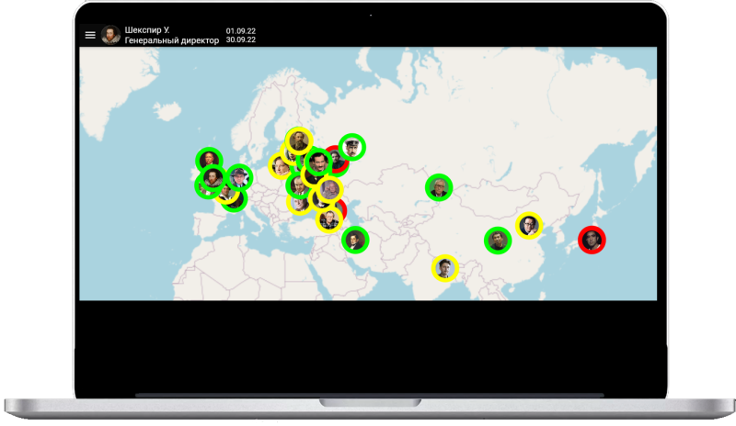Click the name Шекспир У.
The image size is (736, 426).
coord(147,30)
